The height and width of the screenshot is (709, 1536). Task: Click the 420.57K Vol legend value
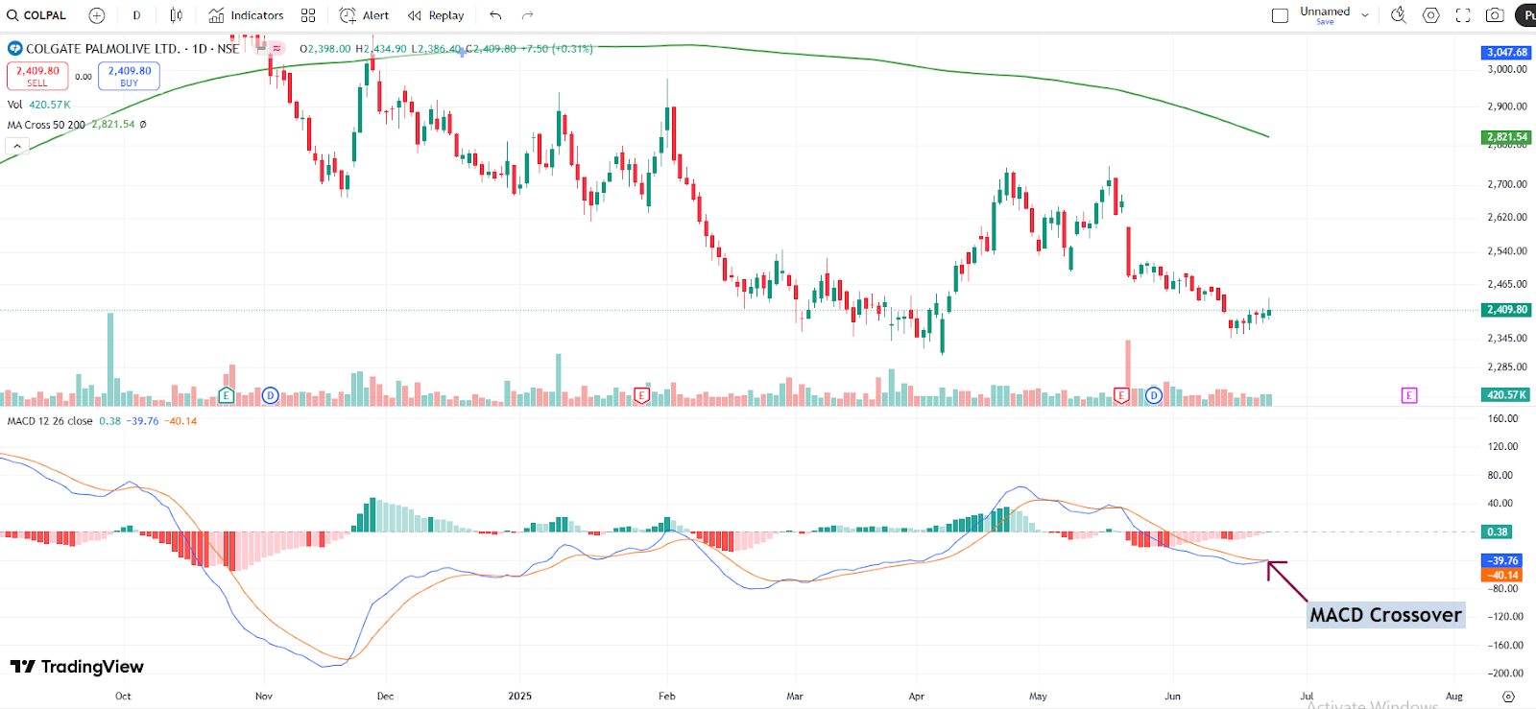50,105
